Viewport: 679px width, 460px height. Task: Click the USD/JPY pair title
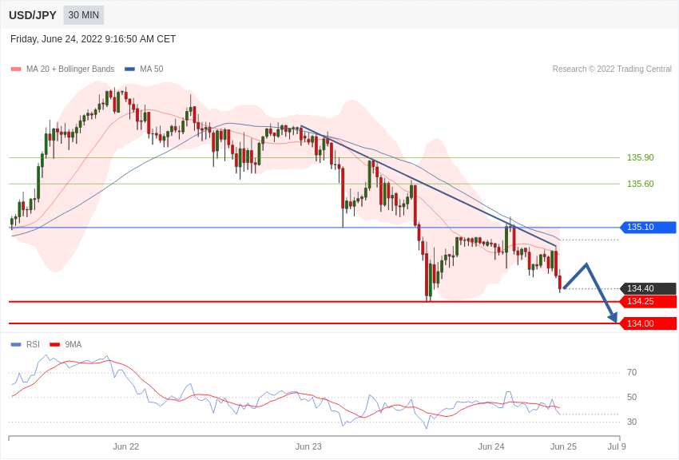tap(33, 15)
